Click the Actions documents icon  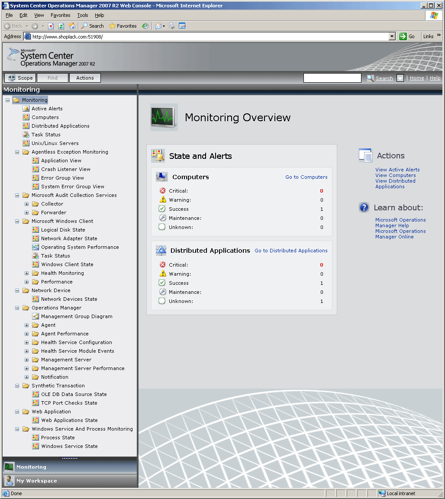(x=366, y=155)
